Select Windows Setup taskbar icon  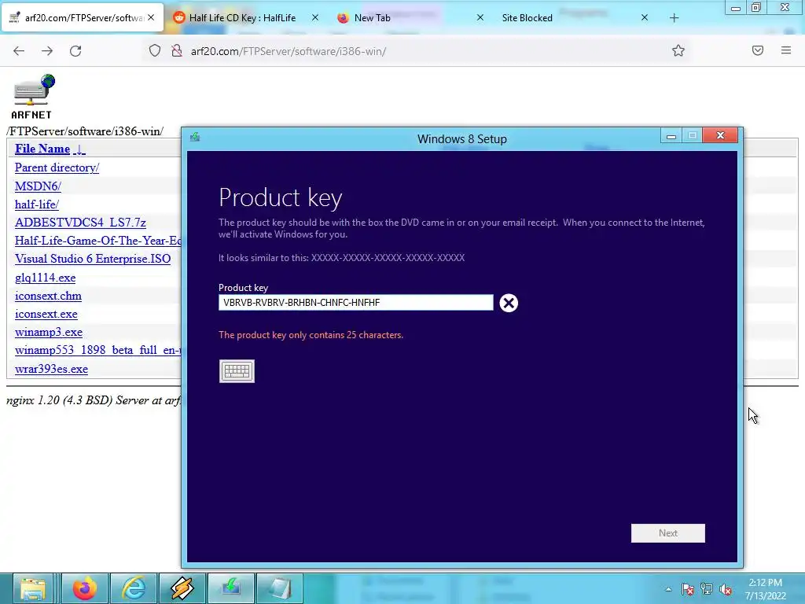pos(230,588)
